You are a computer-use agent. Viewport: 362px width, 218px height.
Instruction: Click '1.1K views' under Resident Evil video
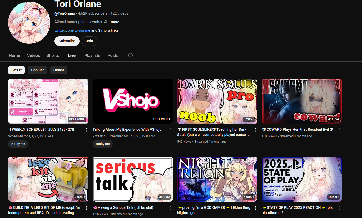(x=269, y=136)
